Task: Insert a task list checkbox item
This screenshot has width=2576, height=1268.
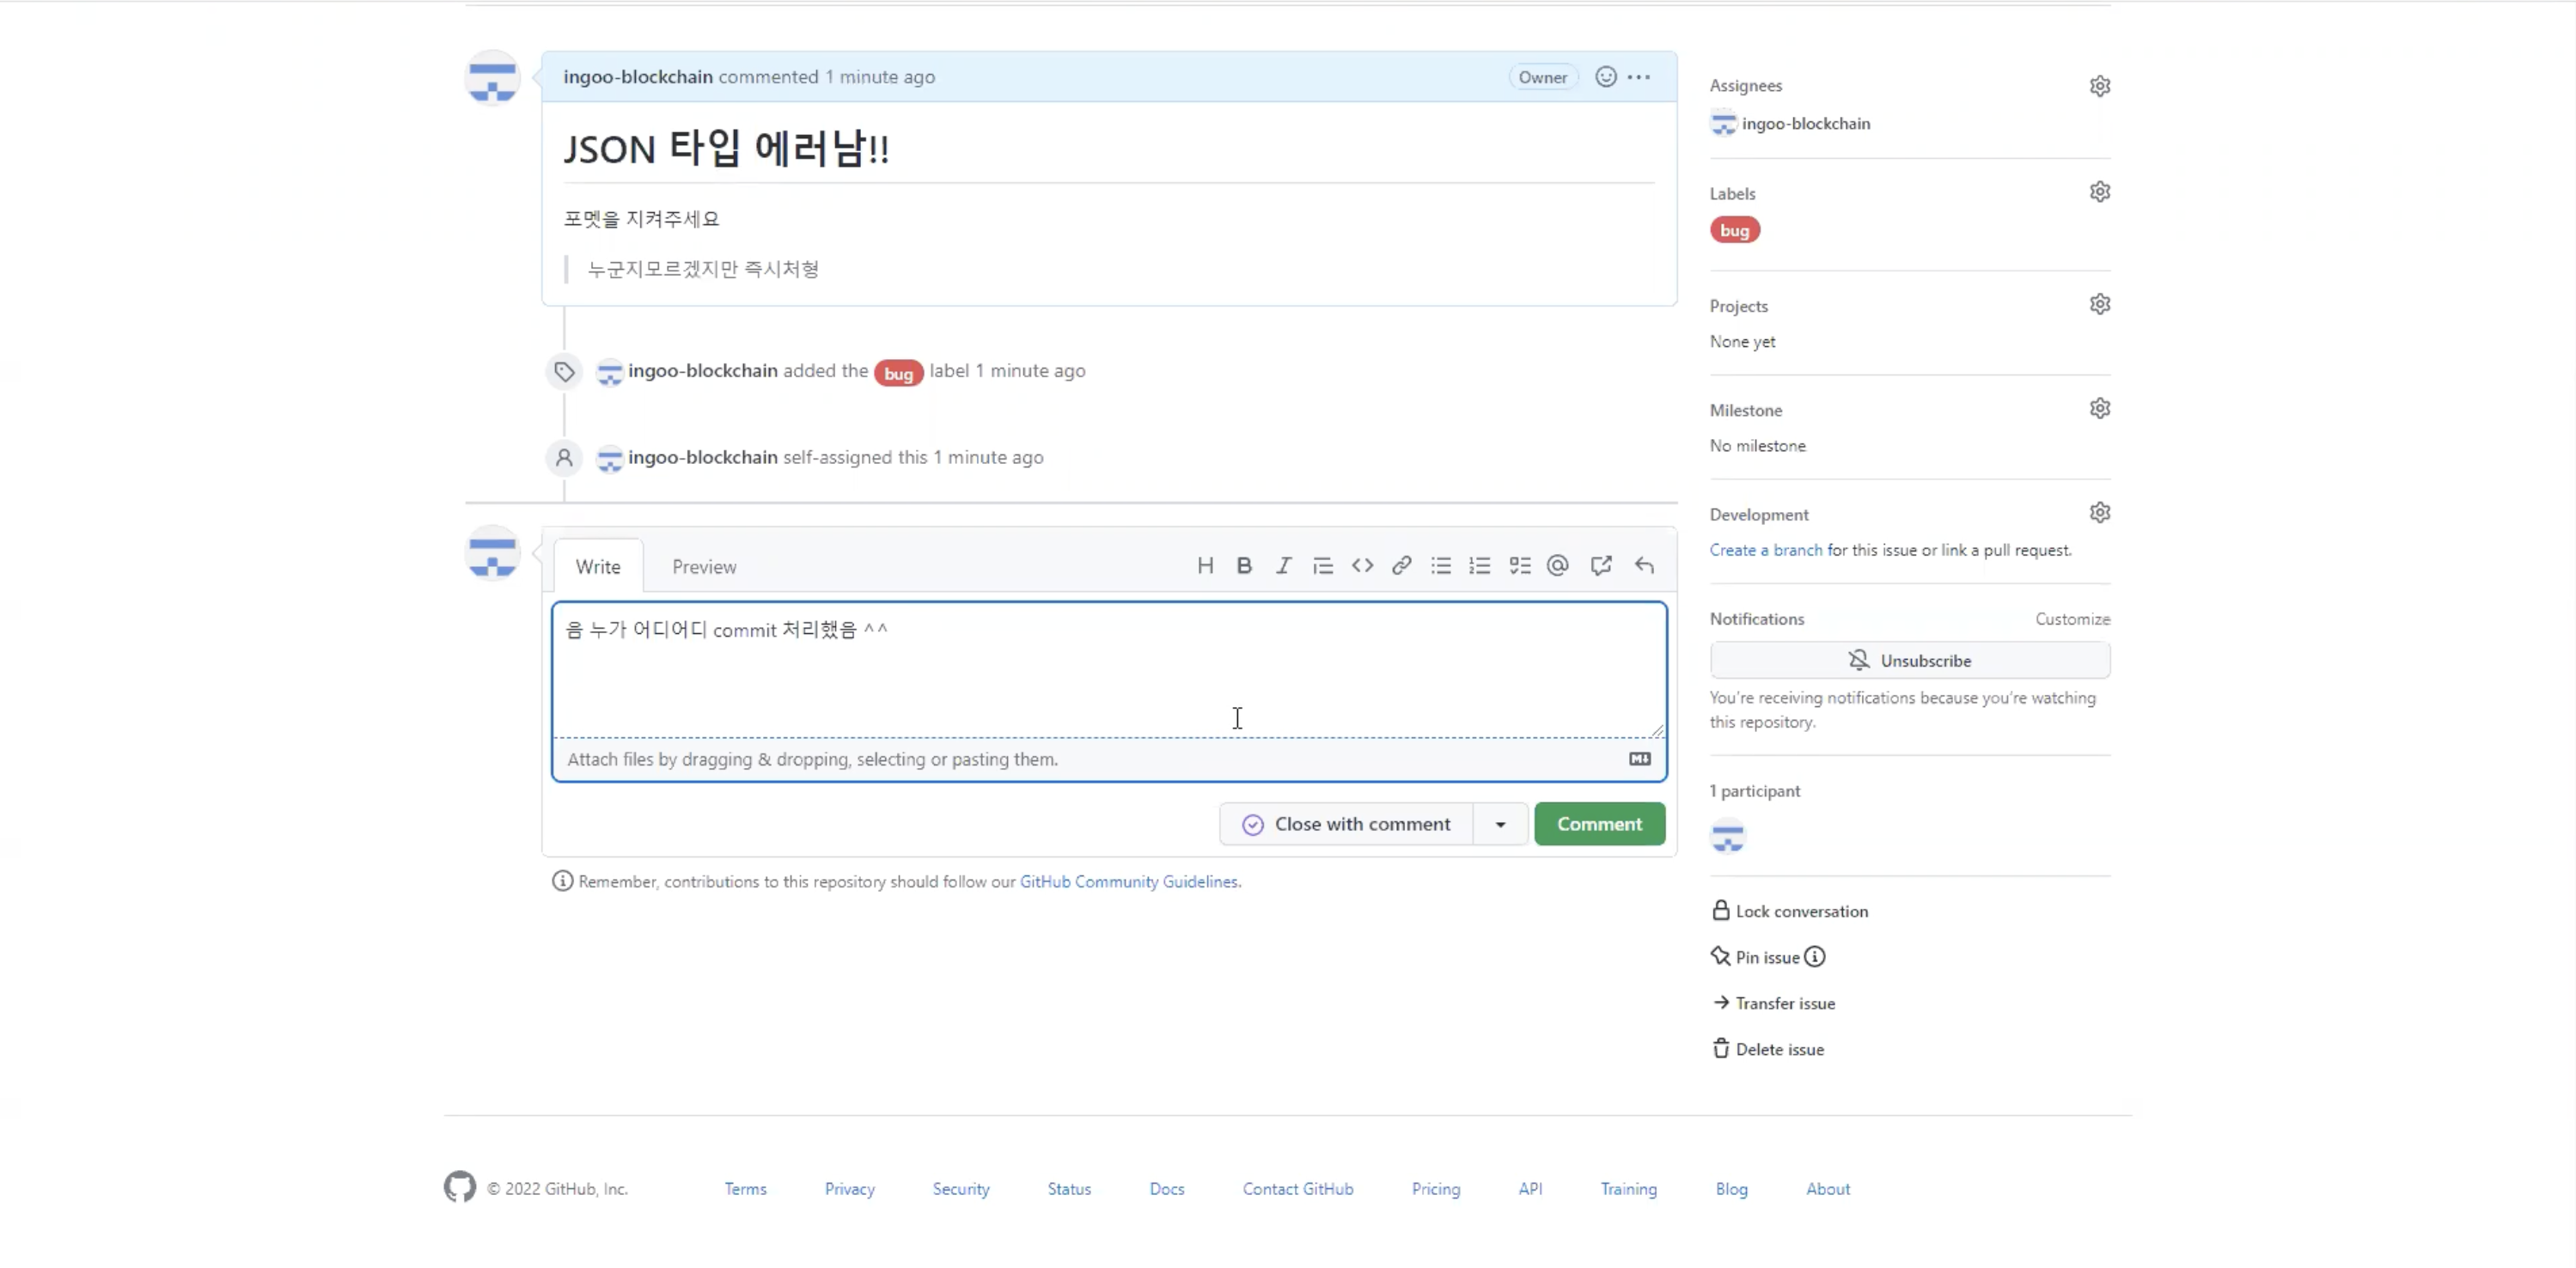Action: point(1519,566)
